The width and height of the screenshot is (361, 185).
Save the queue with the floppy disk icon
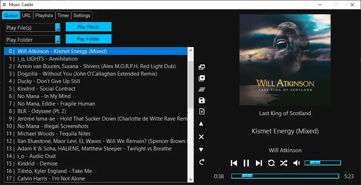202,101
